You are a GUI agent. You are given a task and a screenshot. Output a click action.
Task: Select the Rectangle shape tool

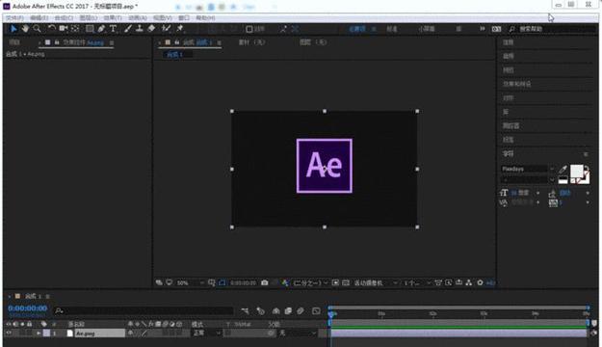coord(90,29)
